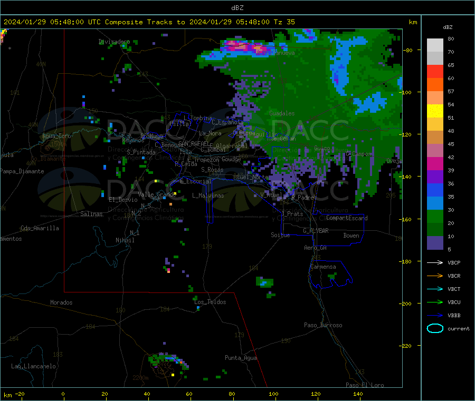This screenshot has height=401, width=475.
Task: Click the Nihuil location label
Action: (125, 240)
